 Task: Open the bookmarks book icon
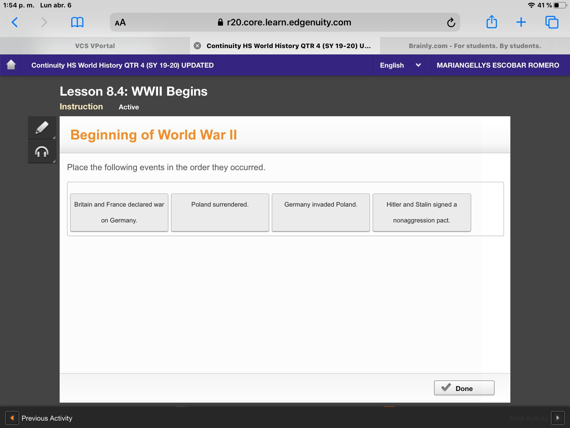click(x=77, y=22)
